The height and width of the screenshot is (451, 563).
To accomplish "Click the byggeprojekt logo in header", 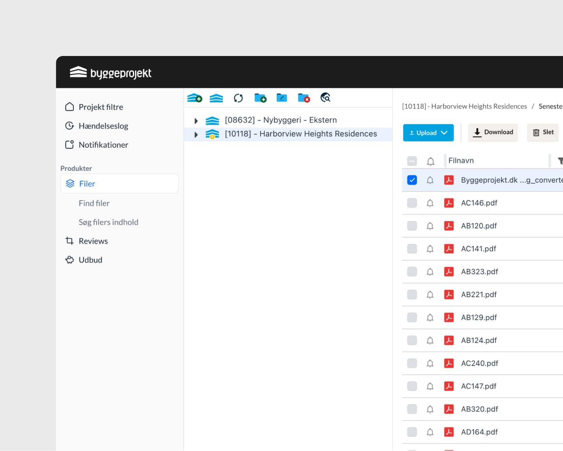I will click(x=111, y=73).
